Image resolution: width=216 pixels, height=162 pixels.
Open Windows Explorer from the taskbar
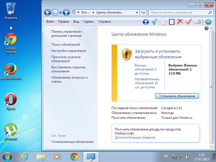(x=41, y=157)
